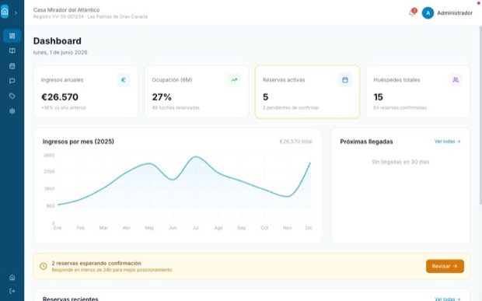
Task: Open the price tag icon in sidebar
Action: (x=12, y=96)
